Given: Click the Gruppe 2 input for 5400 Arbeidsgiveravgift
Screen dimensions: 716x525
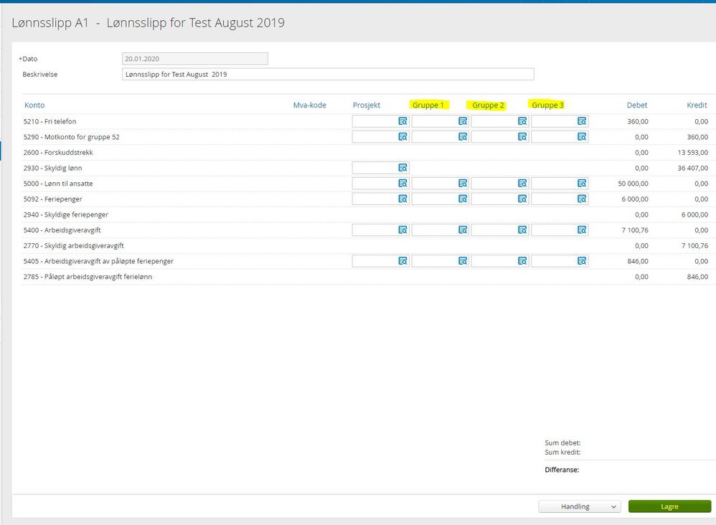Looking at the screenshot, I should click(x=494, y=230).
